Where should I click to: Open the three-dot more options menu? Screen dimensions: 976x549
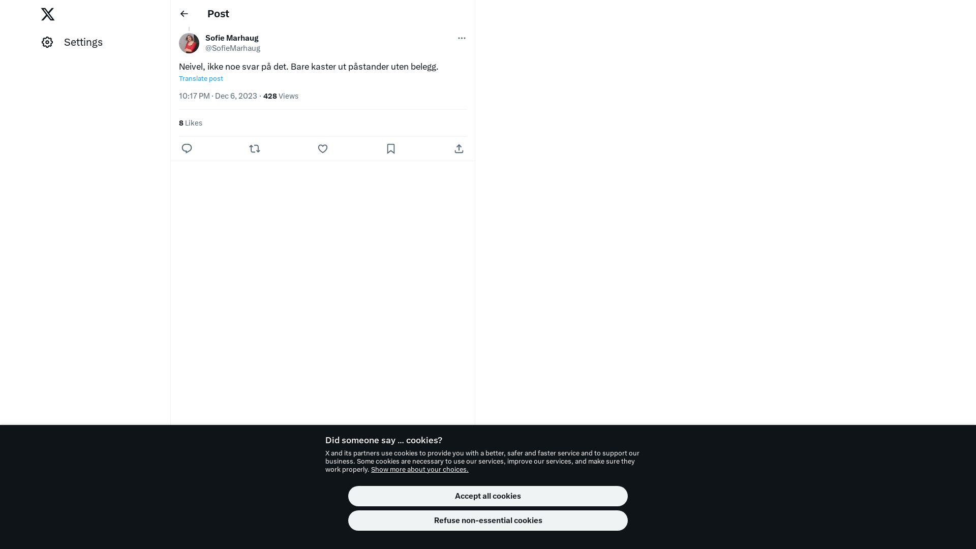click(462, 38)
